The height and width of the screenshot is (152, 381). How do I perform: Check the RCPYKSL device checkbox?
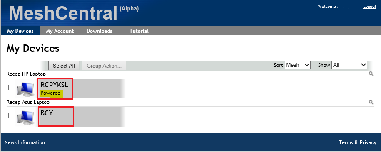(11, 87)
